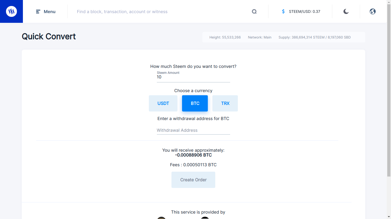
Task: Click the Steem logo in the header
Action: pyautogui.click(x=11, y=11)
